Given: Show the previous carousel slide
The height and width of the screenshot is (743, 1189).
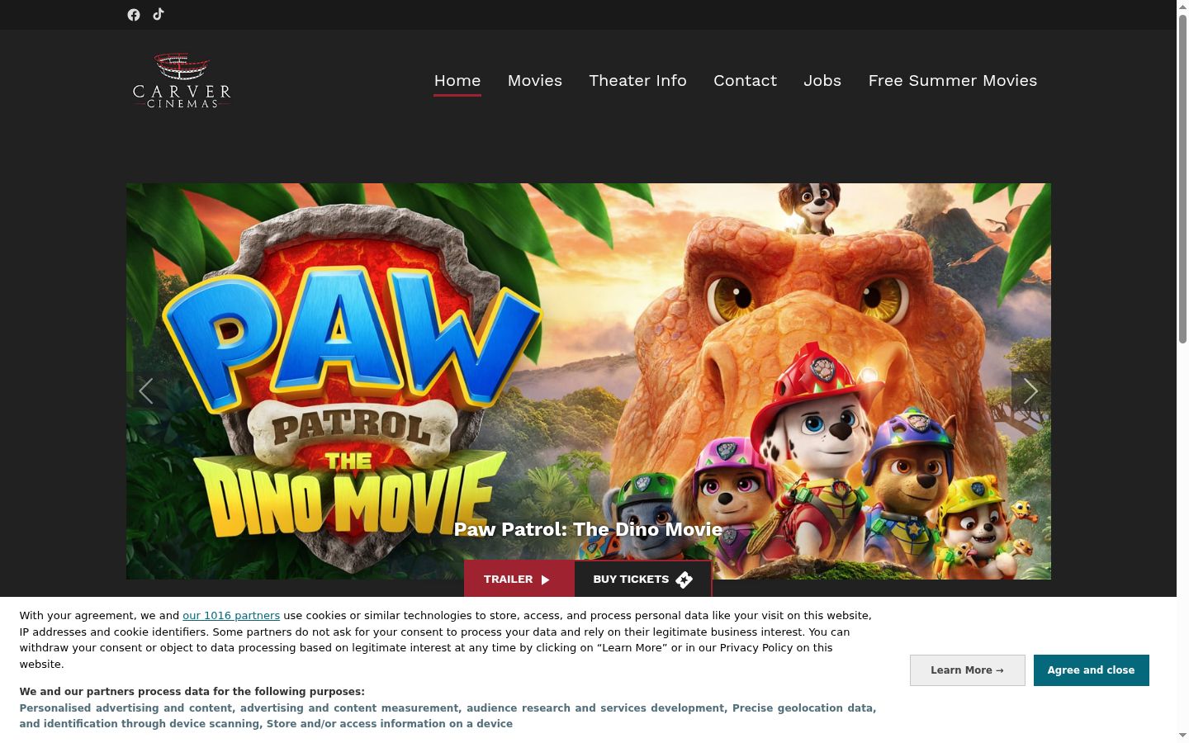Looking at the screenshot, I should click(x=146, y=390).
